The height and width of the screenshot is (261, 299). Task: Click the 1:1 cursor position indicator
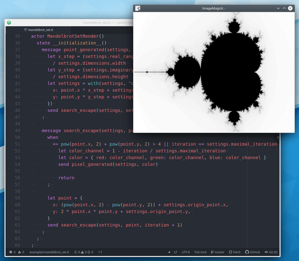tap(100, 252)
